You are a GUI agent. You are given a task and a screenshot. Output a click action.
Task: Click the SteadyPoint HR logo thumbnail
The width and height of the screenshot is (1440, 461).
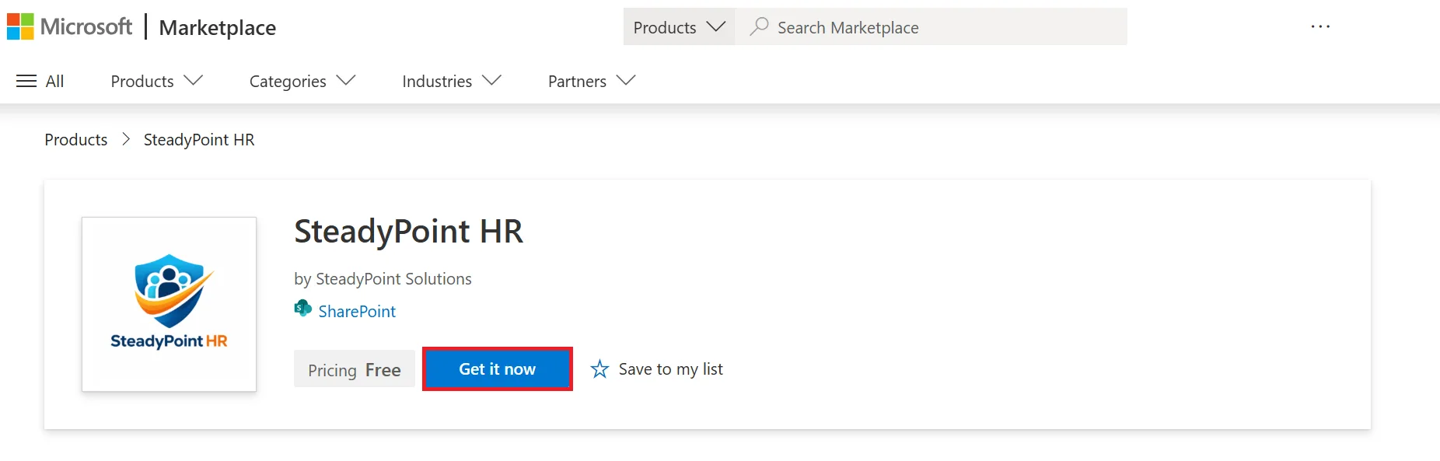[169, 304]
